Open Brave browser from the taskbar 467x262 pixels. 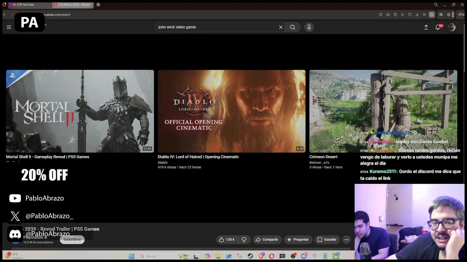[261, 256]
